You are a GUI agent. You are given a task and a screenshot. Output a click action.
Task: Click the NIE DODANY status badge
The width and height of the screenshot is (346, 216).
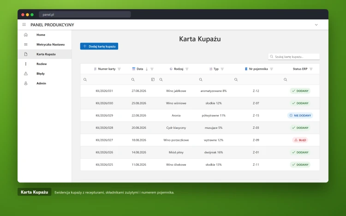point(300,115)
